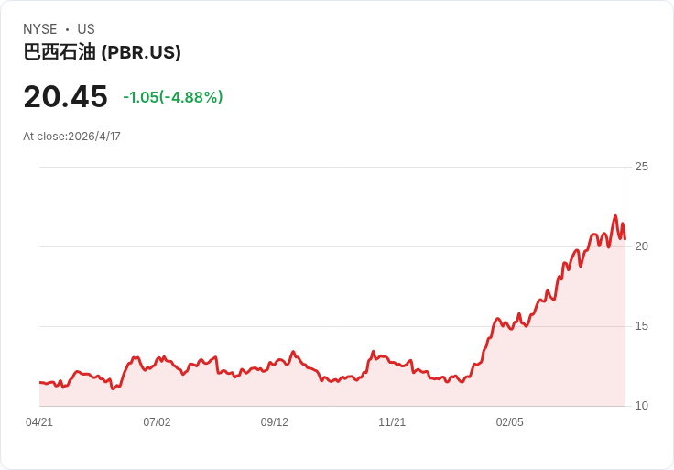Select the 11/21 x-axis date label

point(392,422)
